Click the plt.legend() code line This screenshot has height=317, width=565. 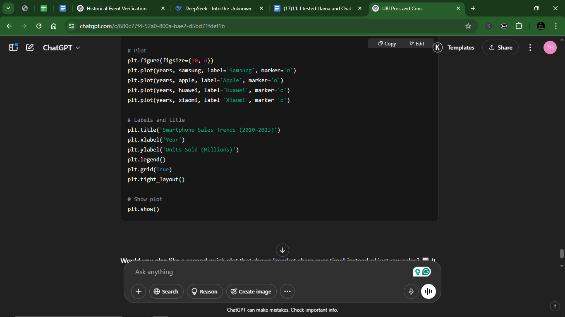pyautogui.click(x=146, y=159)
